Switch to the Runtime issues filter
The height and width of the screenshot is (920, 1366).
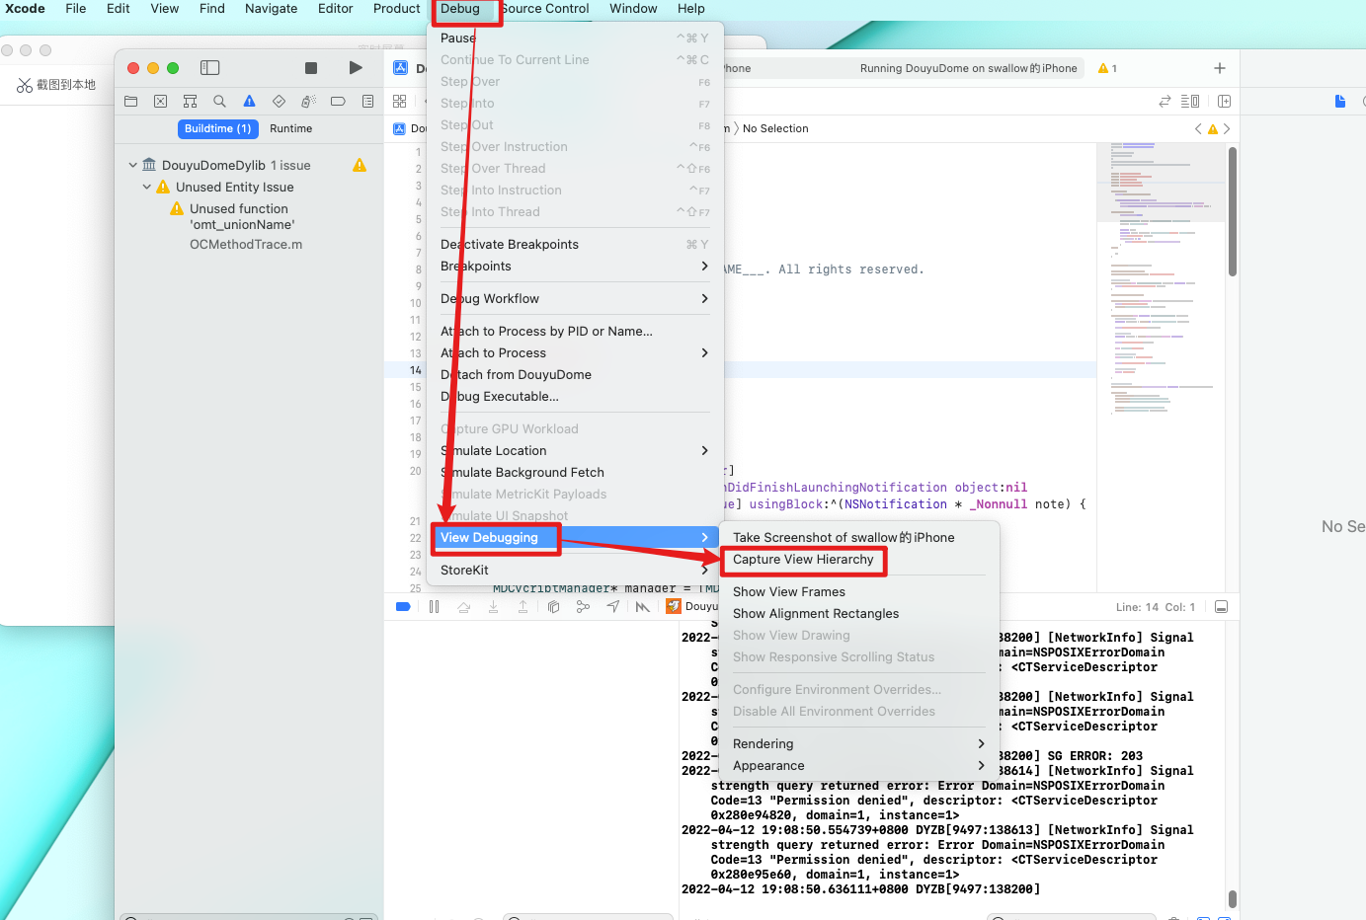[291, 128]
